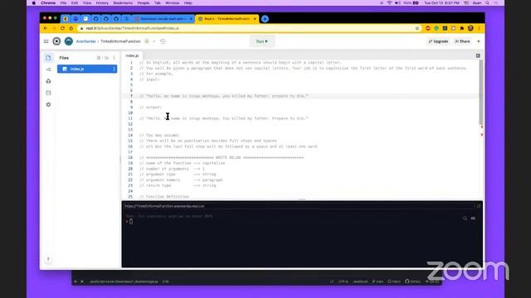Click the red adblock extension icon

coord(428,28)
